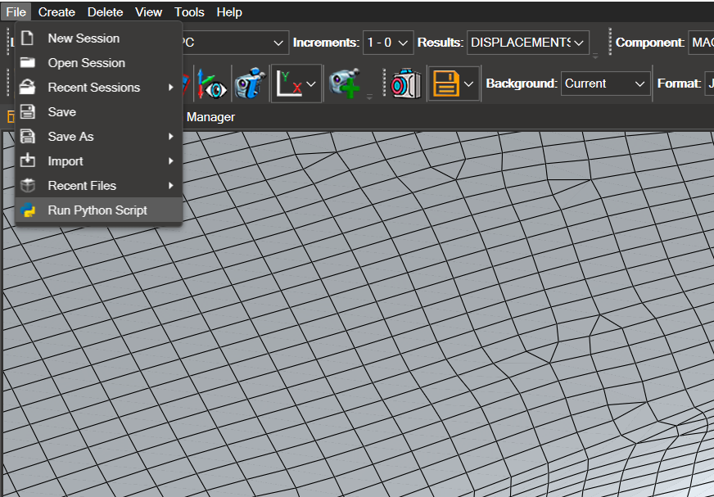Click the Import menu item
714x497 pixels.
(x=66, y=161)
